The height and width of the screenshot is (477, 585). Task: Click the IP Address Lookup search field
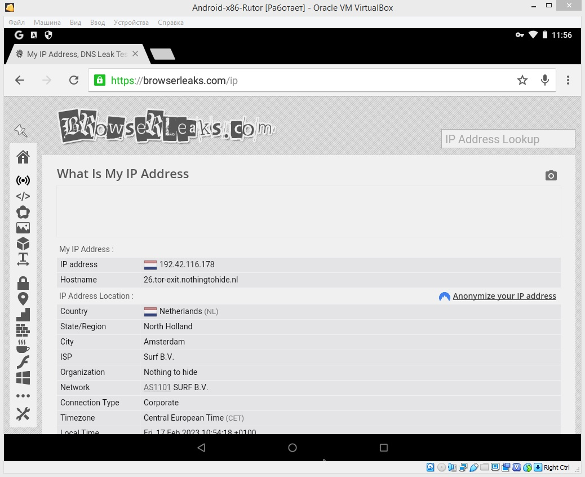pyautogui.click(x=507, y=139)
